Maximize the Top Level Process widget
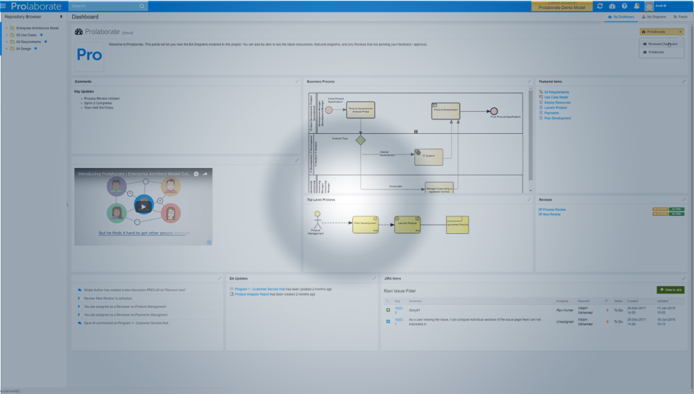This screenshot has width=694, height=394. 529,200
